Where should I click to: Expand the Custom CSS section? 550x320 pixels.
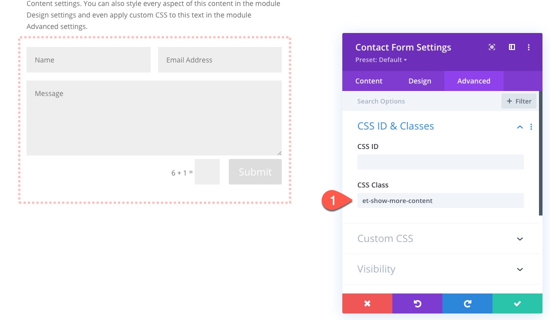coord(519,238)
